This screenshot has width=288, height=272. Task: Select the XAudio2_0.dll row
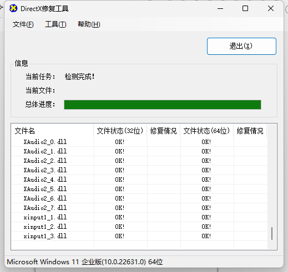tap(139, 142)
